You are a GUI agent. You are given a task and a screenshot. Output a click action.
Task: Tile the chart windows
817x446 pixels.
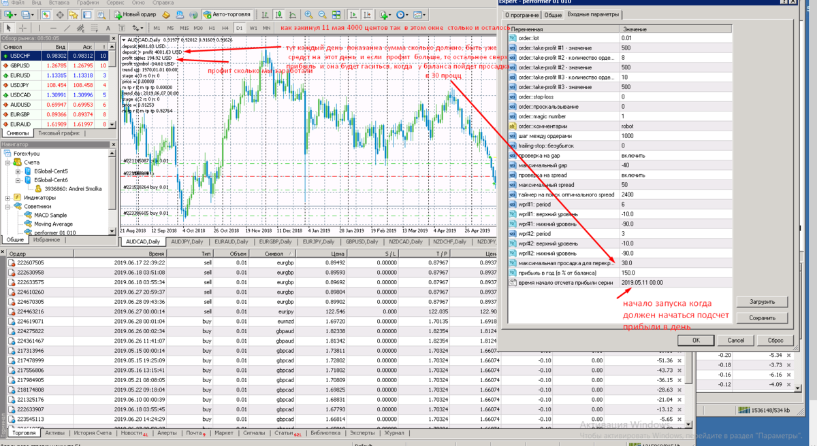point(336,14)
